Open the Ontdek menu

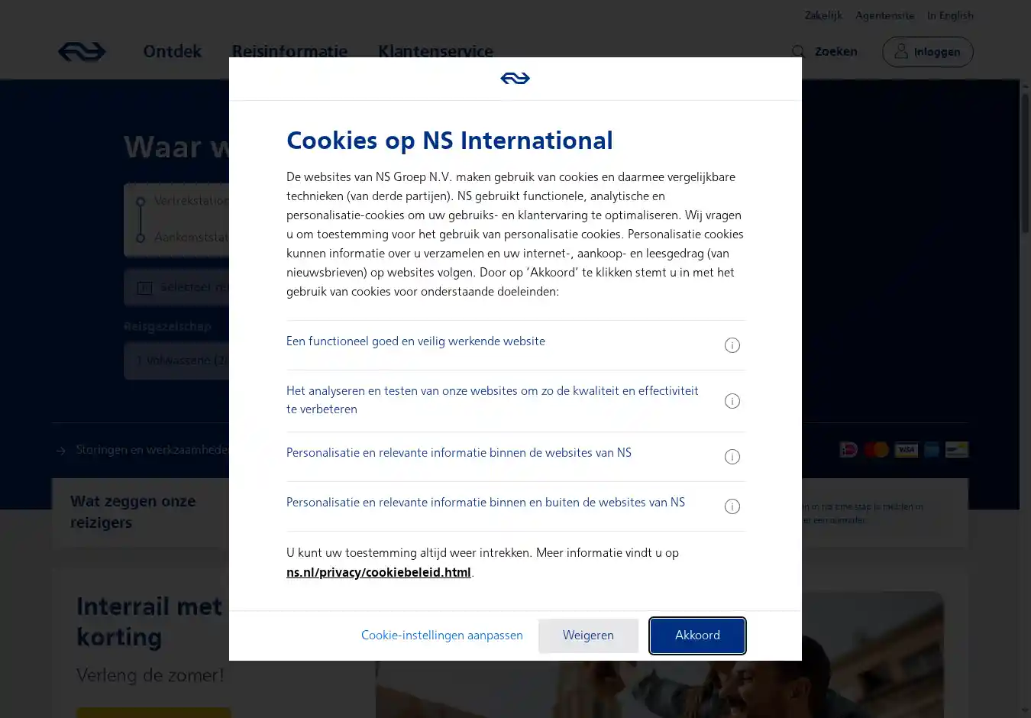click(173, 52)
